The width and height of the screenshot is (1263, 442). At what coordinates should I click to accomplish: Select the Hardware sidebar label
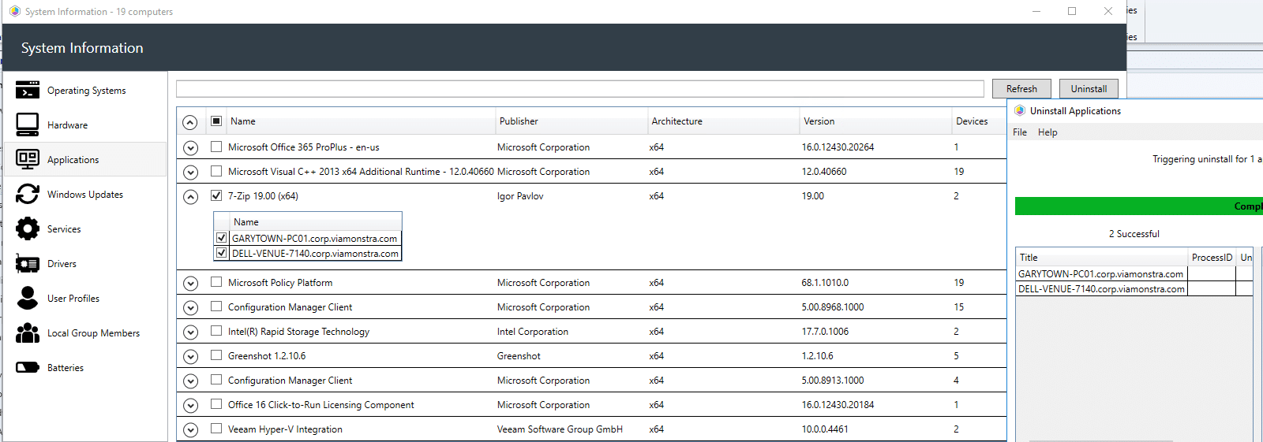[x=67, y=125]
